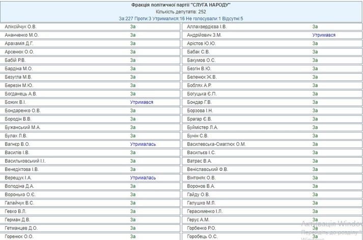Viewport: 363px width, 240px height.
Task: Select deputy name Безугла М.В.
Action: tap(18, 77)
